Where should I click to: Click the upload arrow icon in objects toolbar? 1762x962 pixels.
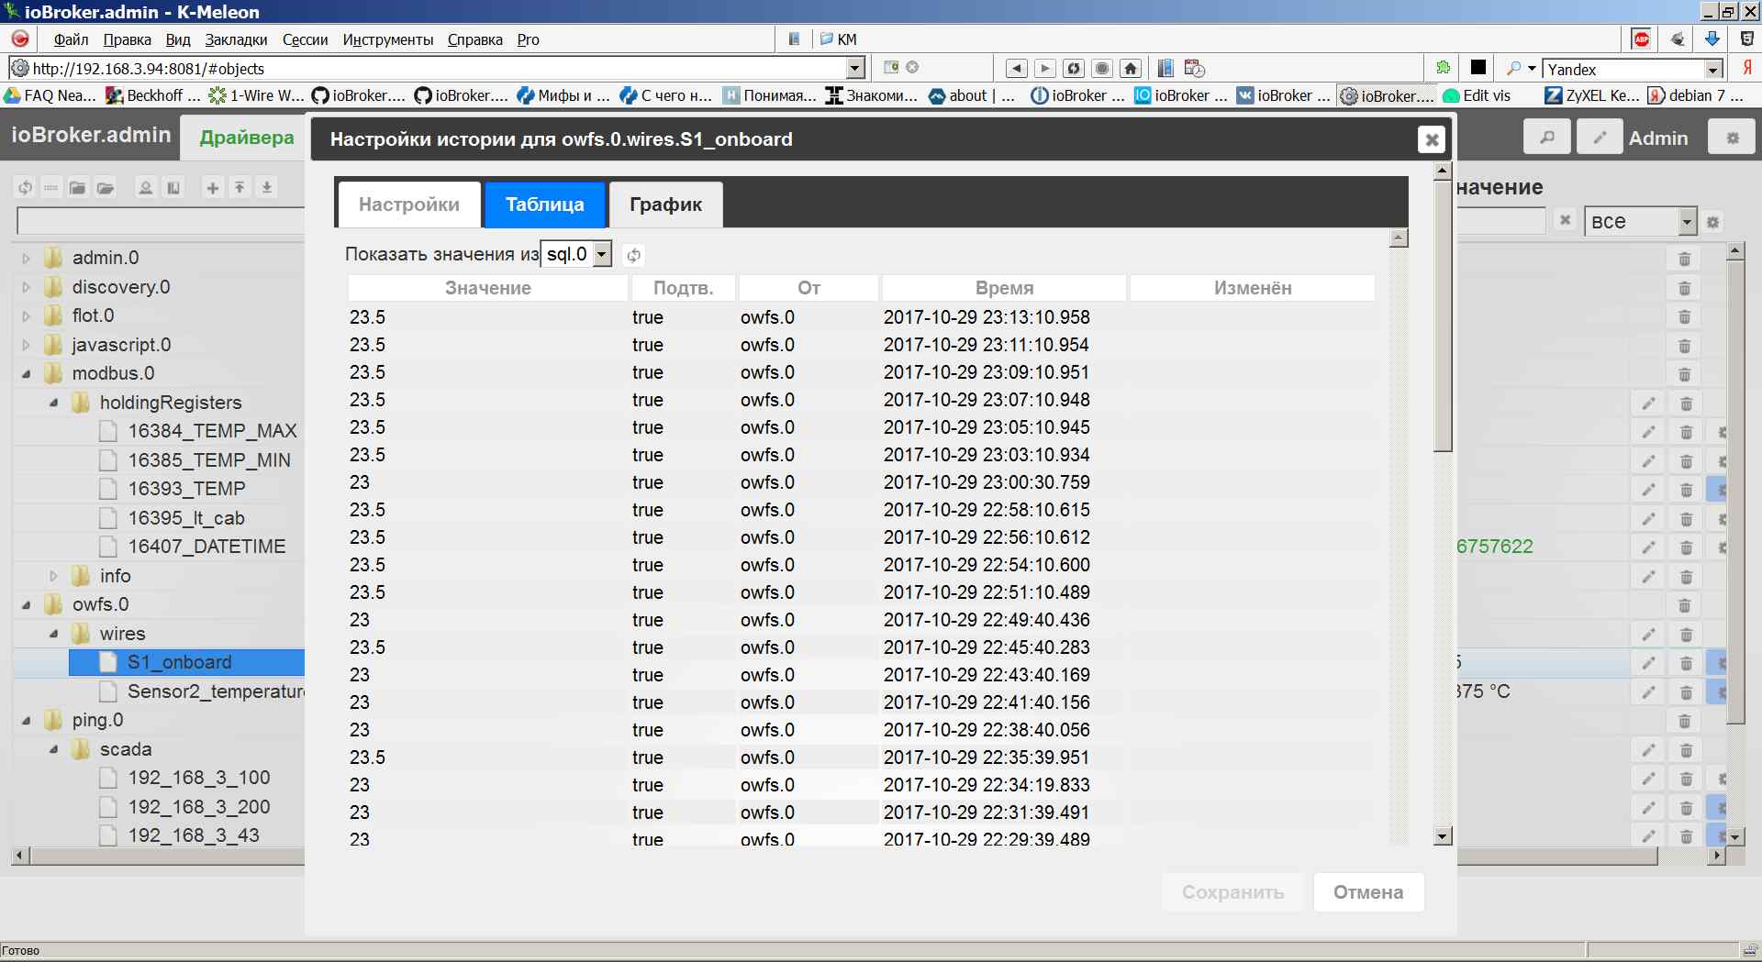pyautogui.click(x=240, y=188)
